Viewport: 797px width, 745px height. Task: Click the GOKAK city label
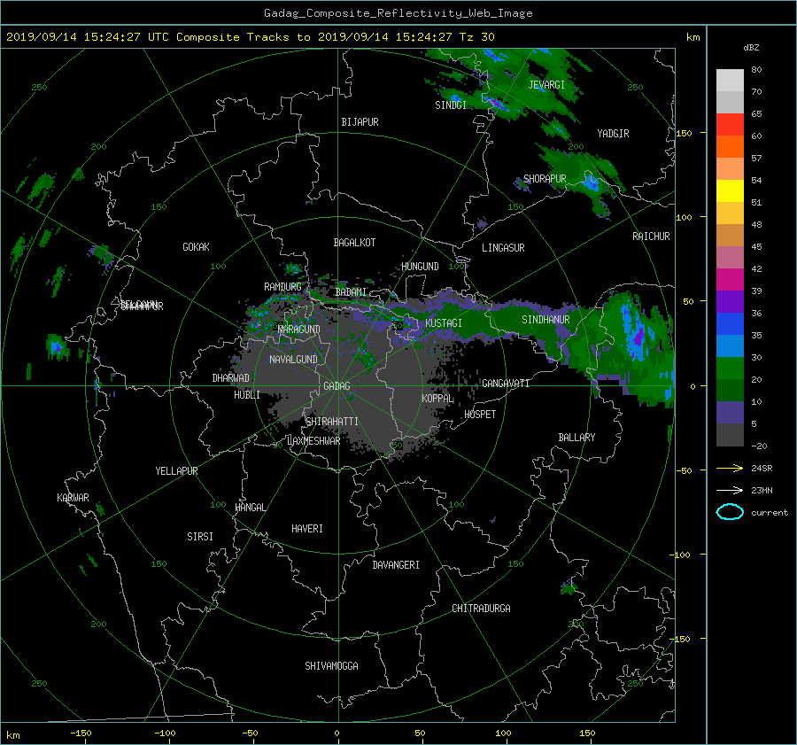tap(196, 247)
